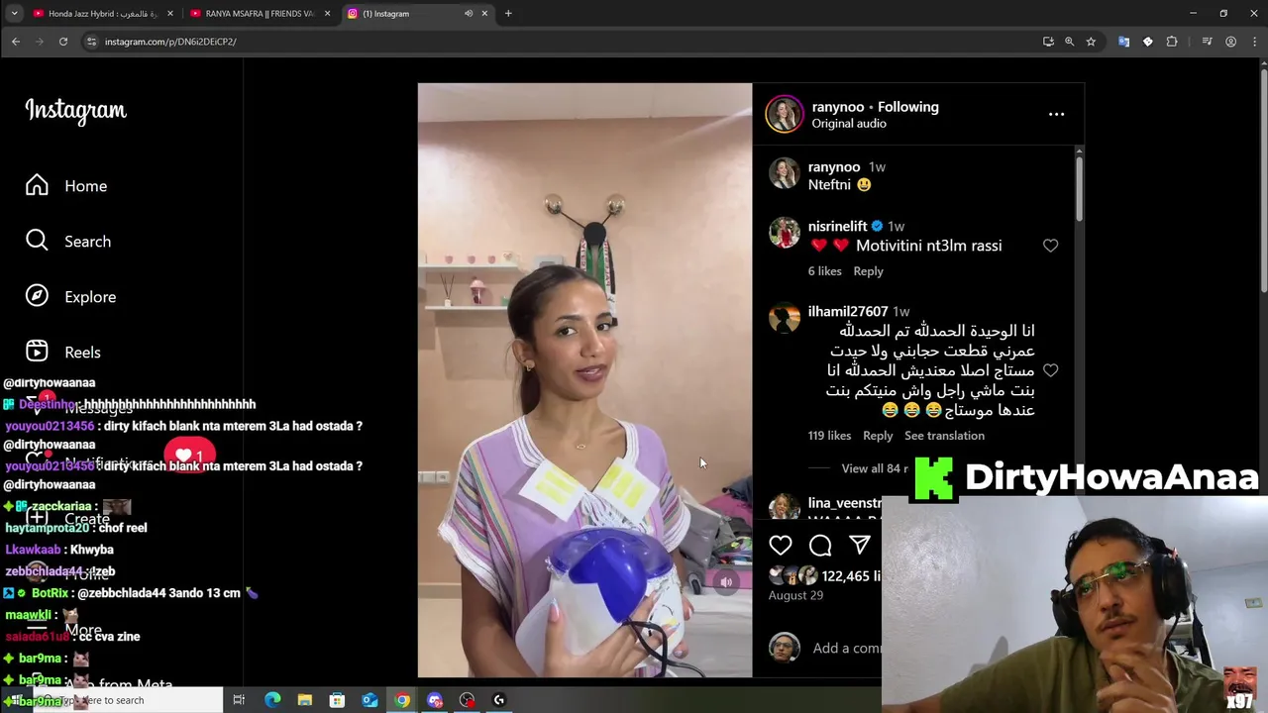This screenshot has width=1268, height=713.
Task: Close the Instagram tab
Action: (x=483, y=14)
